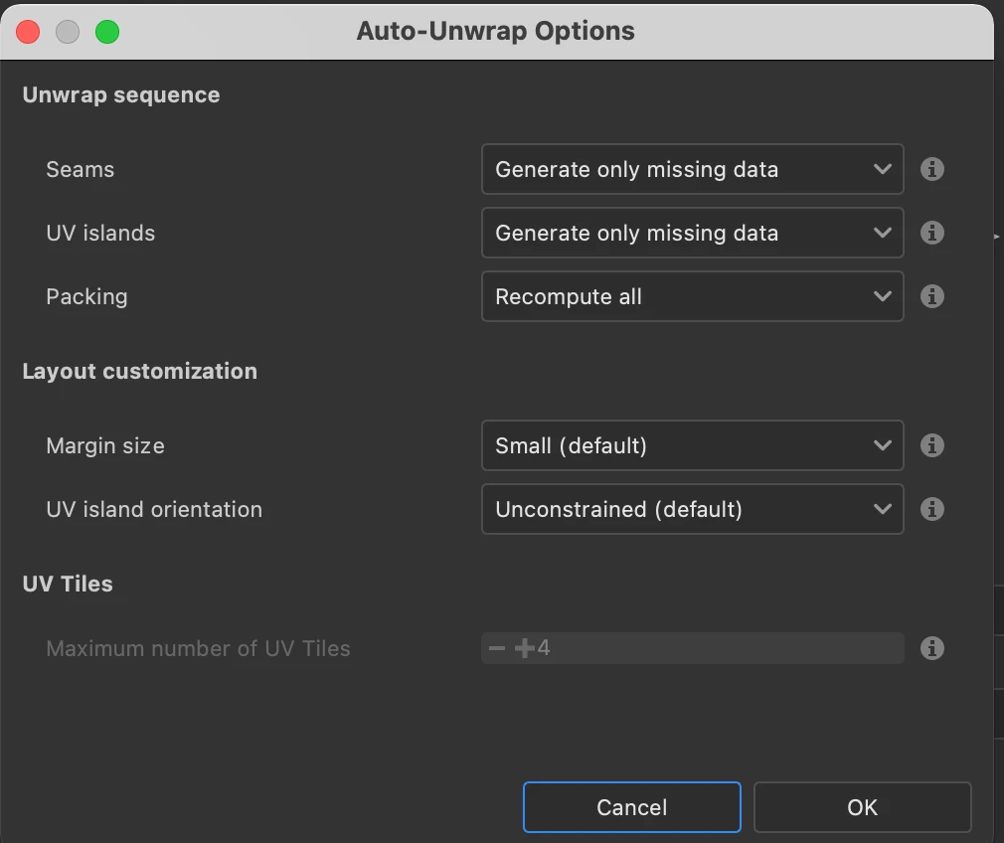Close the Auto-Unwrap Options window
This screenshot has width=1004, height=843.
pos(29,32)
